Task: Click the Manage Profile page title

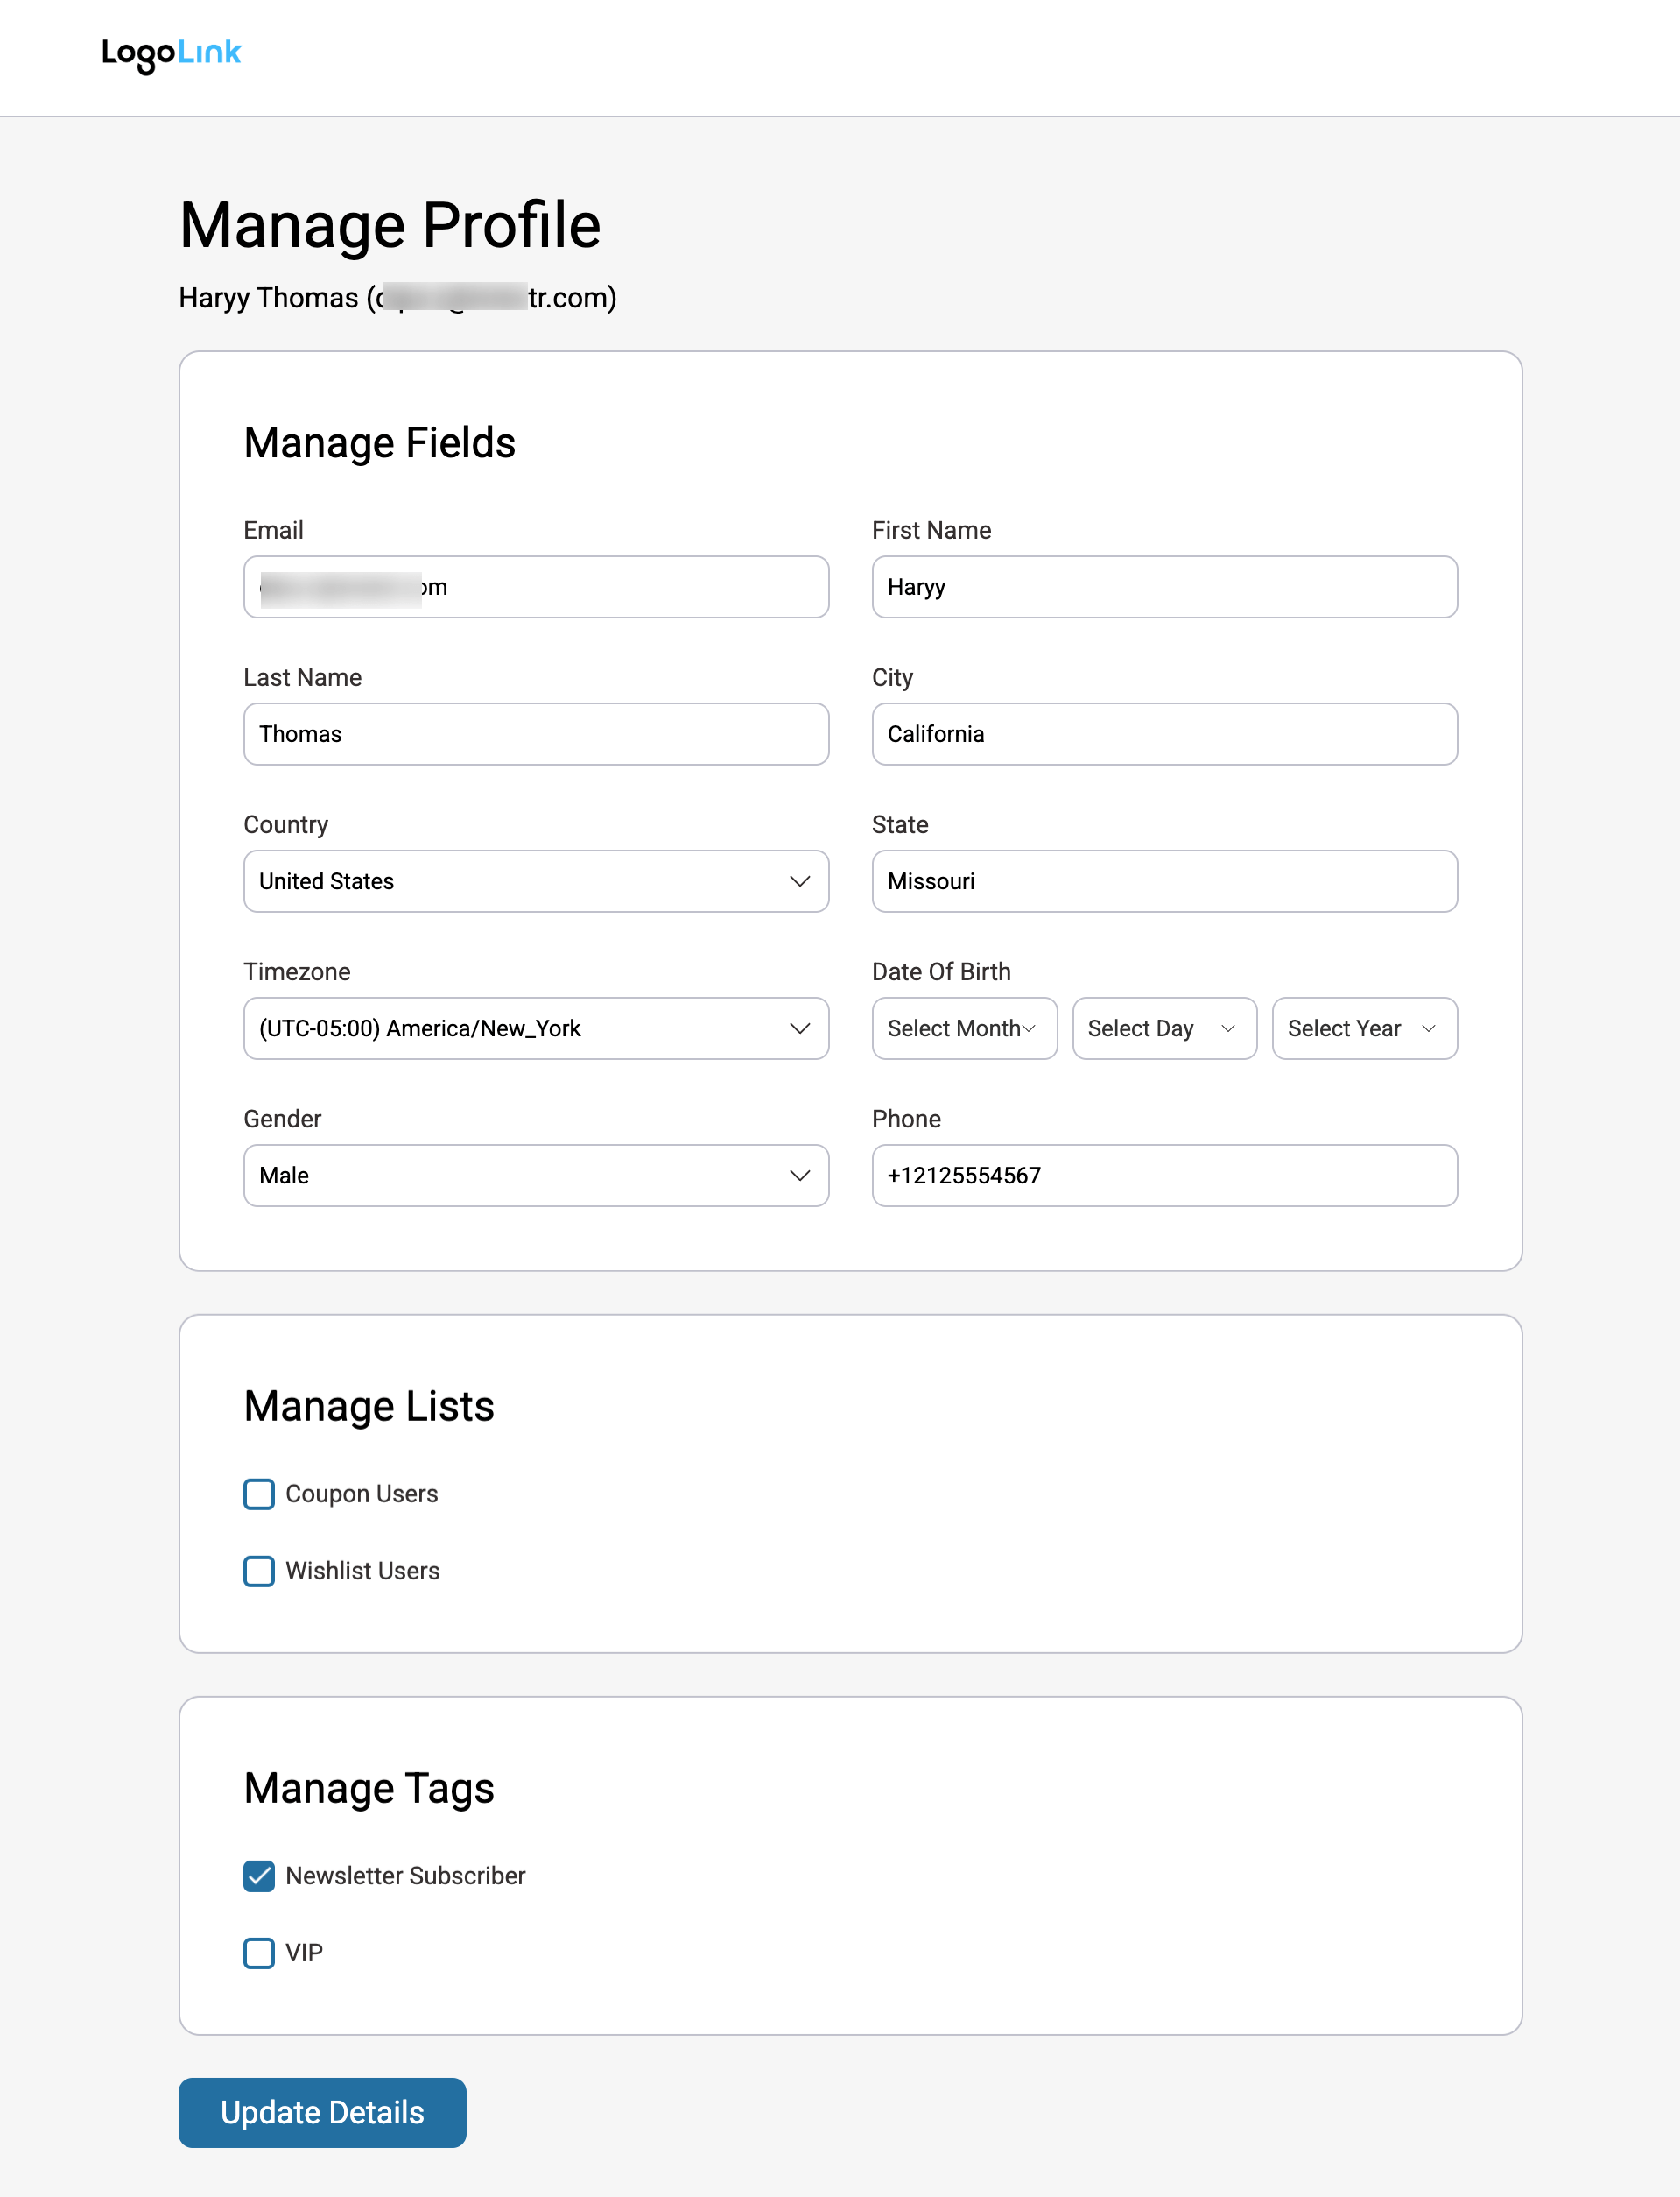Action: point(390,224)
